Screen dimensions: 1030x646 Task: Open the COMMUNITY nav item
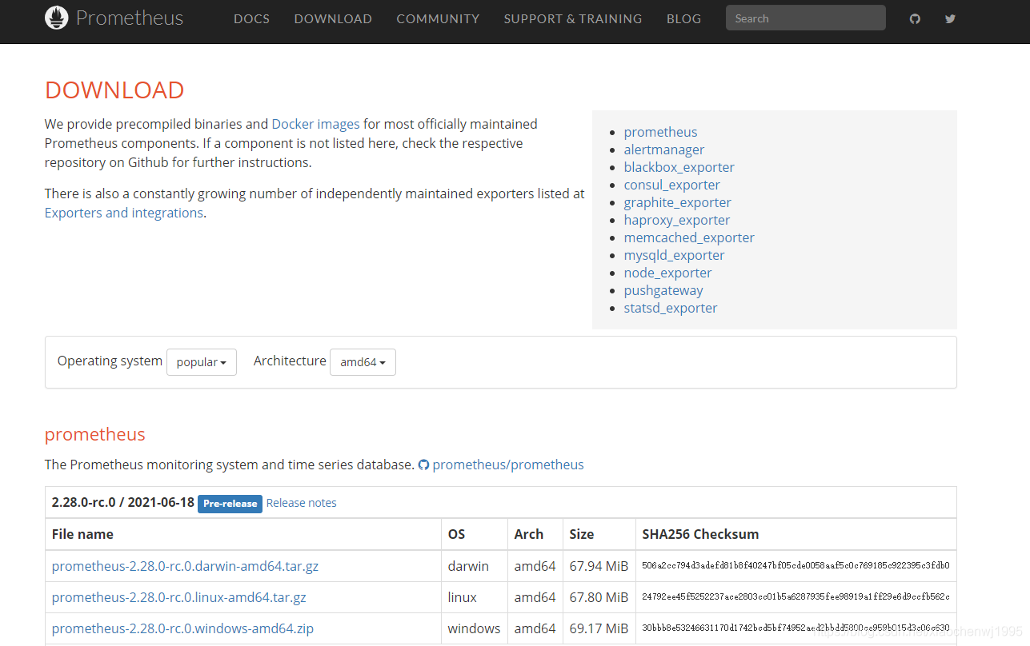pyautogui.click(x=438, y=18)
